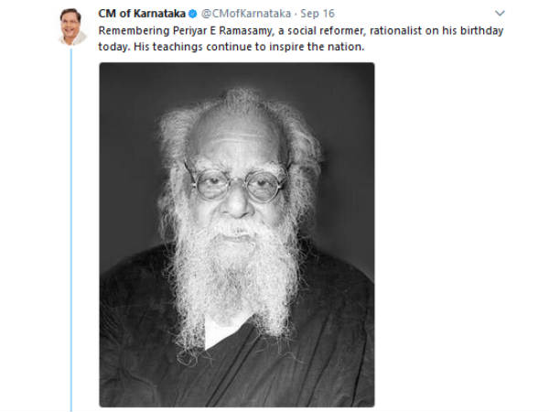The image size is (549, 412).
Task: Click the tweet text about Periyar E Ramasamy
Action: coord(301,38)
